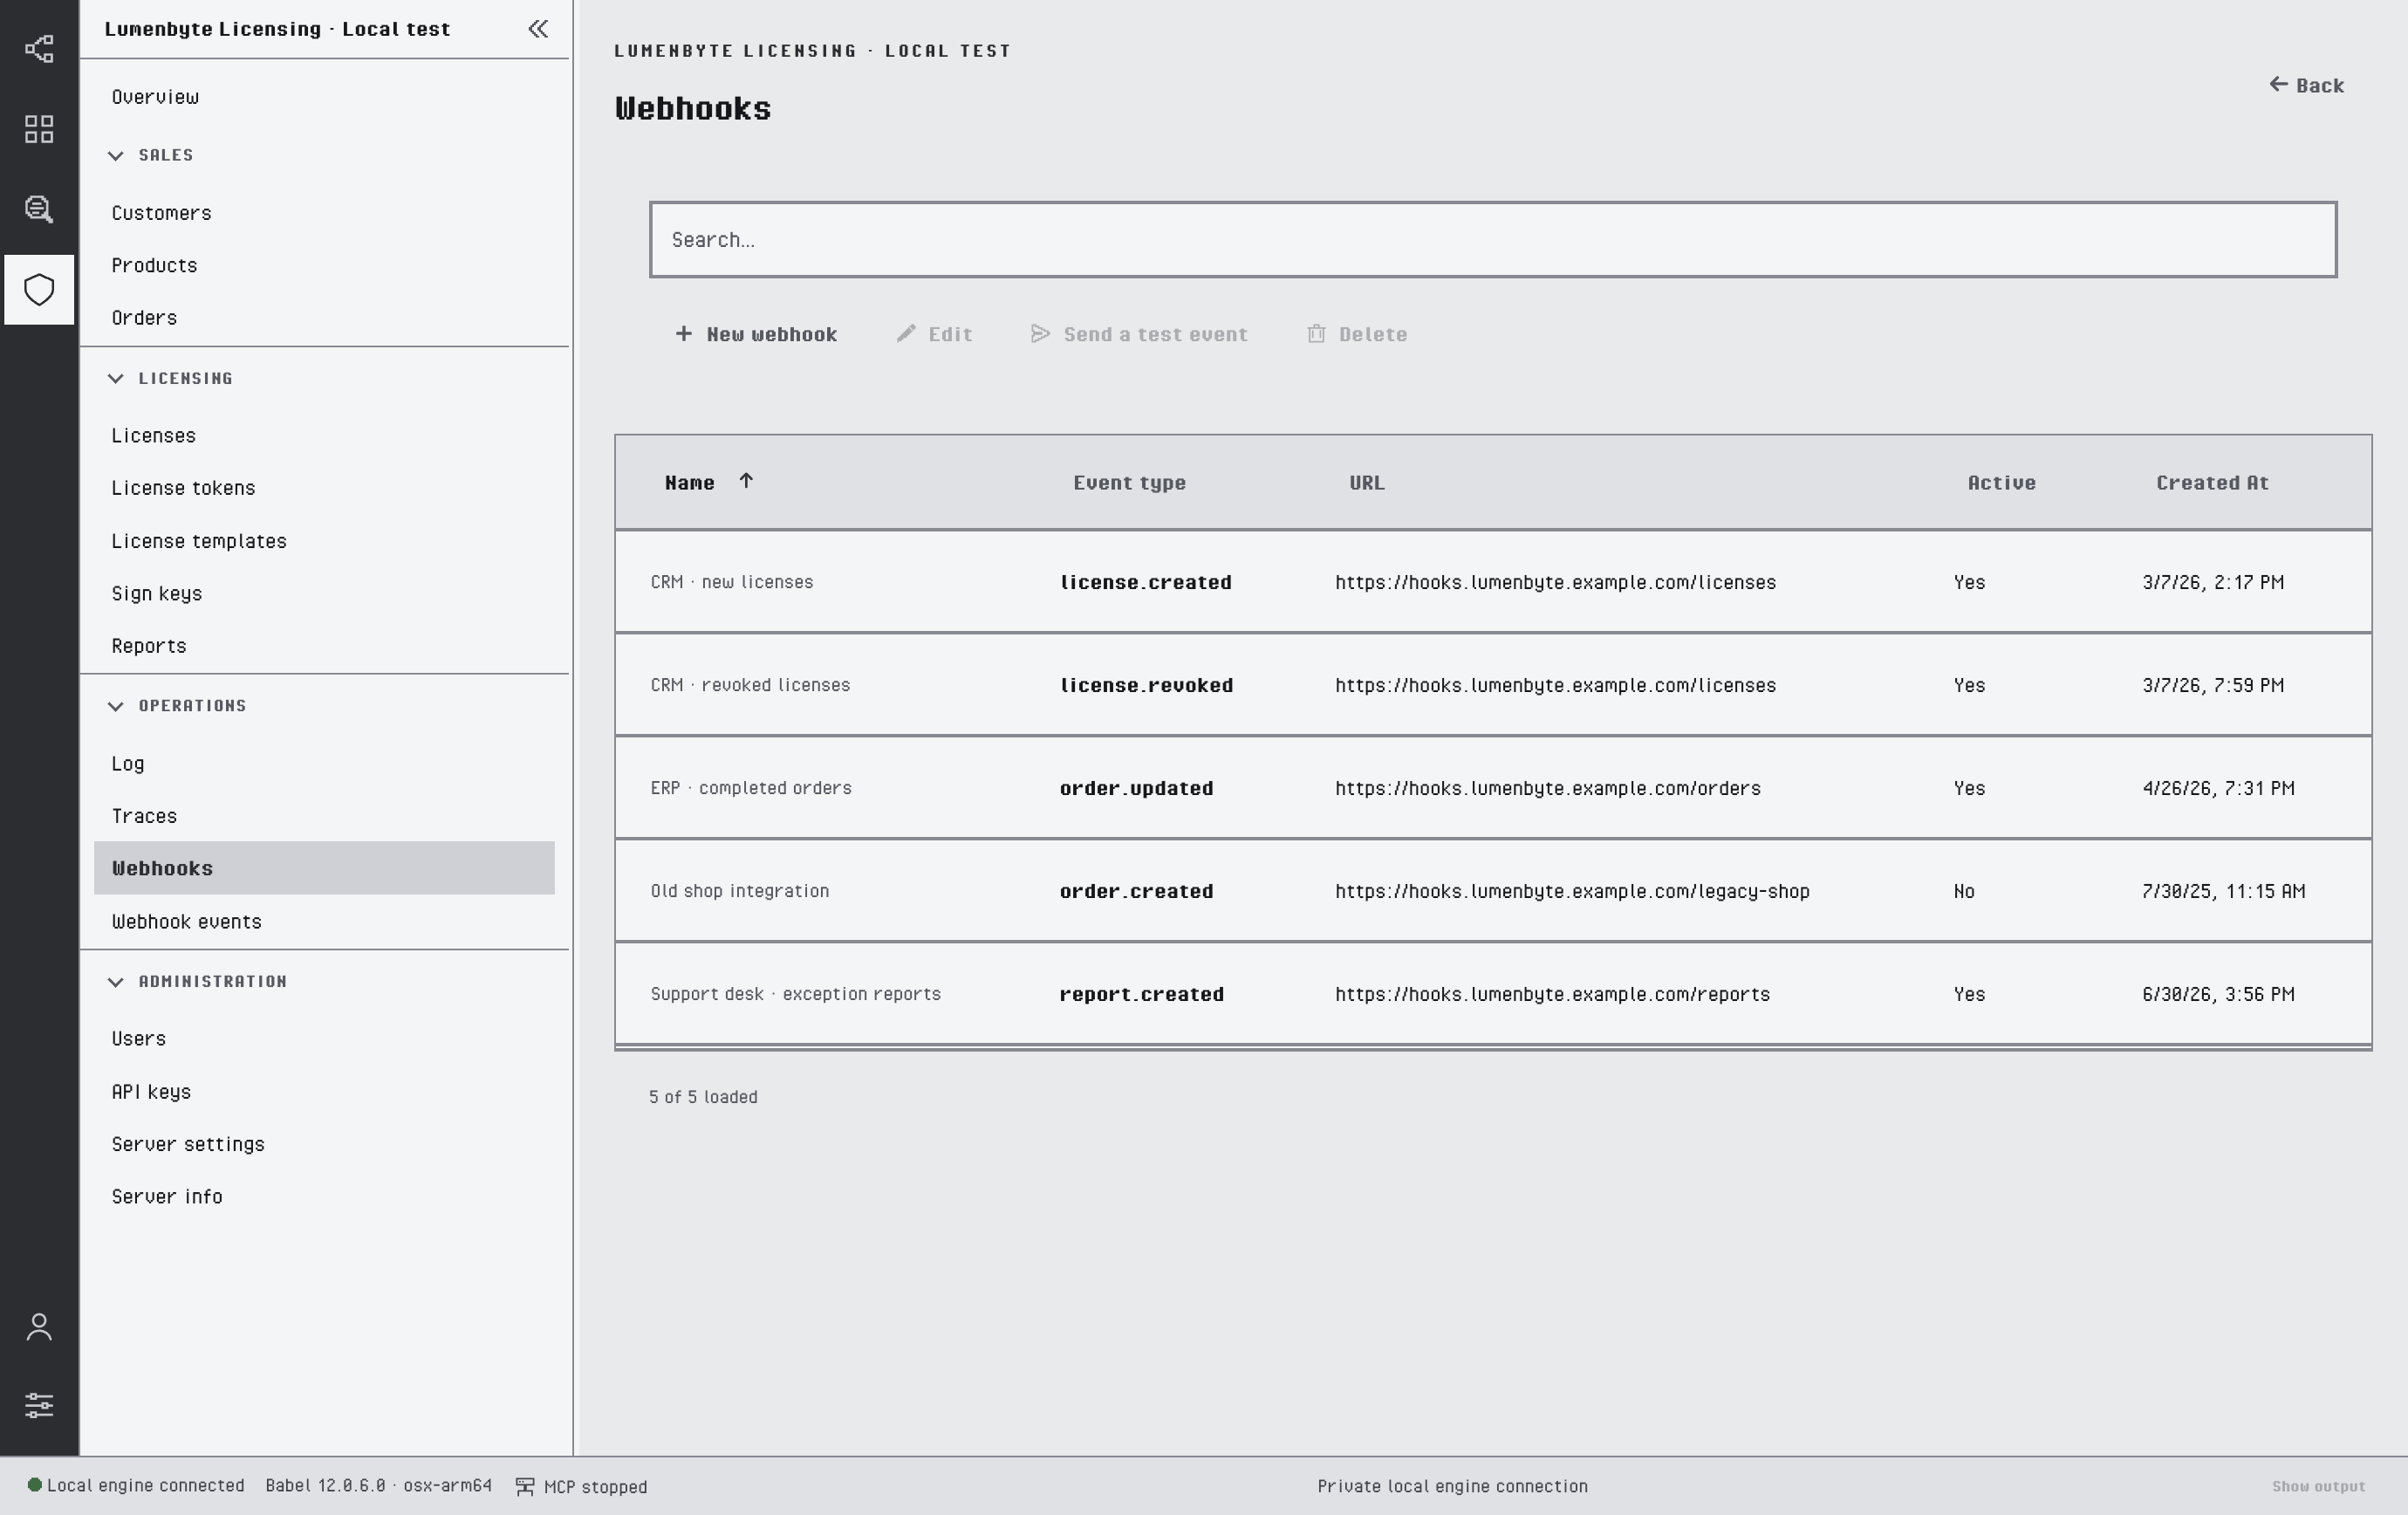This screenshot has height=1515, width=2408.
Task: Select Old shop integration row
Action: (1493, 891)
